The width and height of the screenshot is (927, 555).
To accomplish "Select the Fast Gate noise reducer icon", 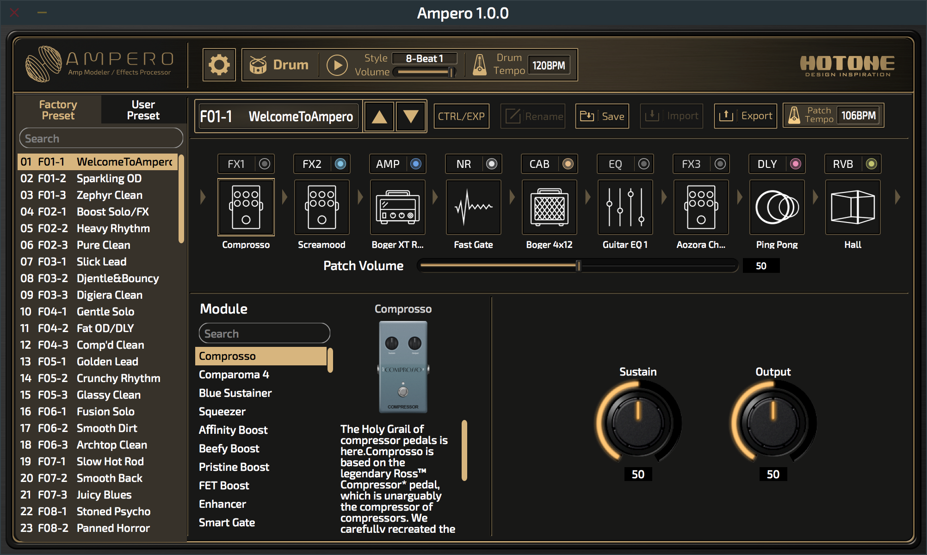I will tap(473, 208).
